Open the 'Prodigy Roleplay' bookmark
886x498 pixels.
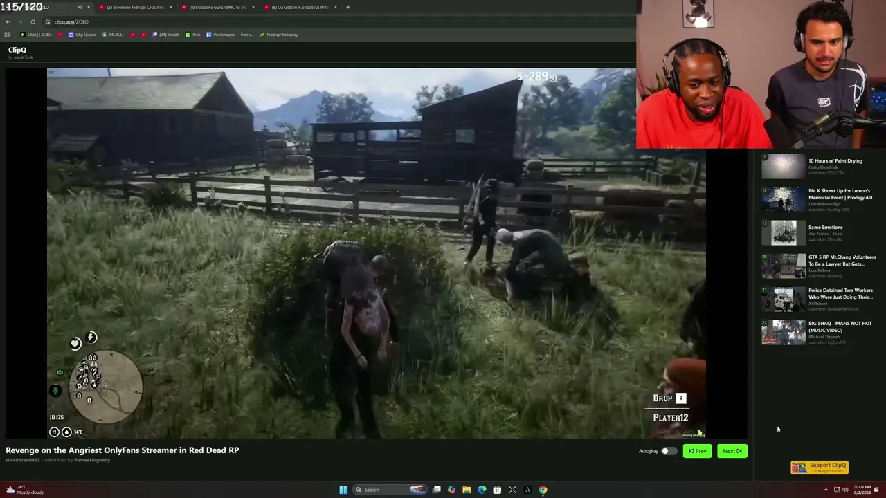point(278,35)
